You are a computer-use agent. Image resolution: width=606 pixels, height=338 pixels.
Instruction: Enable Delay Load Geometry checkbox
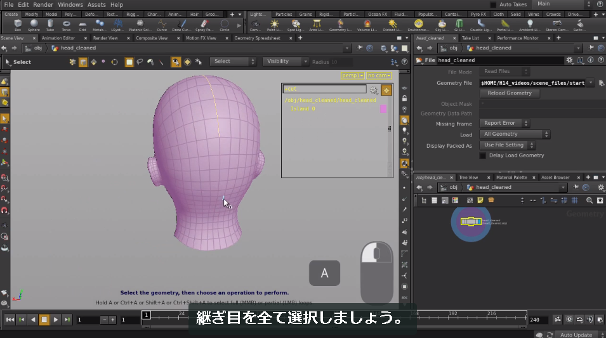483,155
